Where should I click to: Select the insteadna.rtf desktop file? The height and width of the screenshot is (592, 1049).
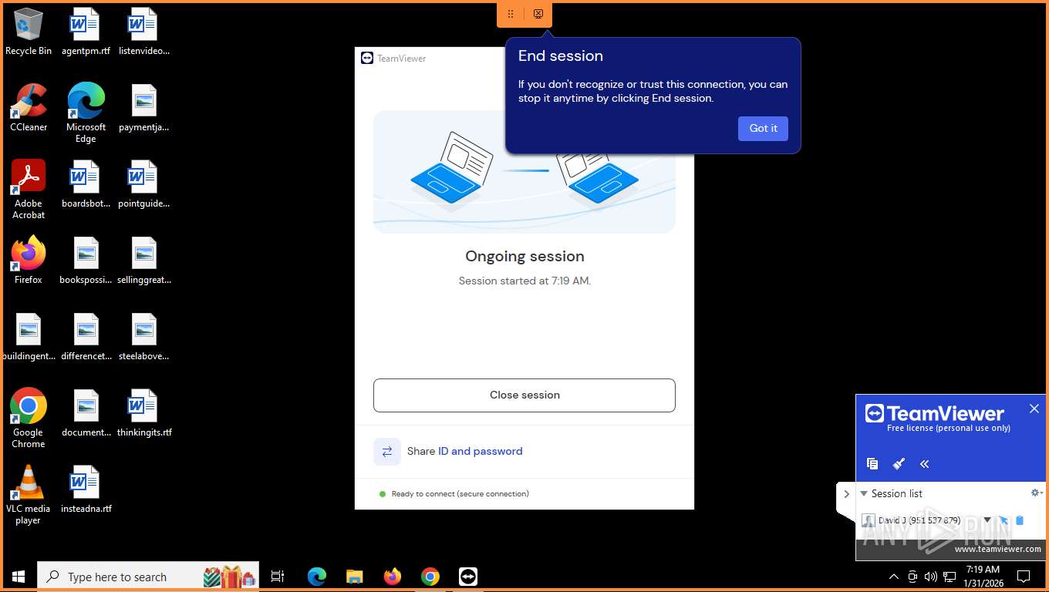point(86,490)
